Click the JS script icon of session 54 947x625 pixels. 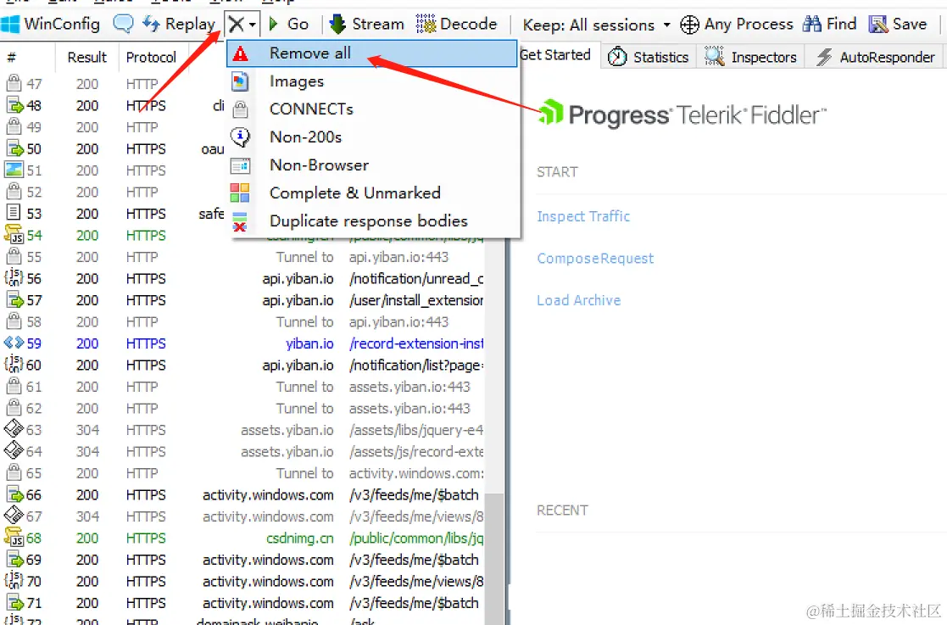point(14,234)
